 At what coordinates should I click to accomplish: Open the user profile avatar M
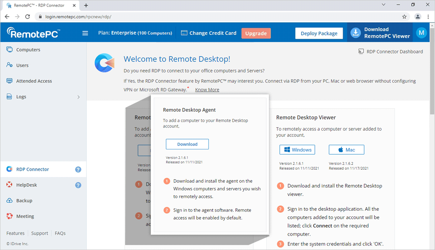pyautogui.click(x=421, y=33)
